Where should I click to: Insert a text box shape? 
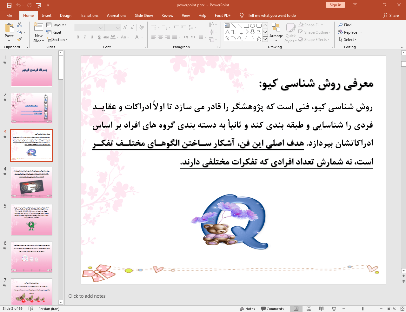click(227, 26)
